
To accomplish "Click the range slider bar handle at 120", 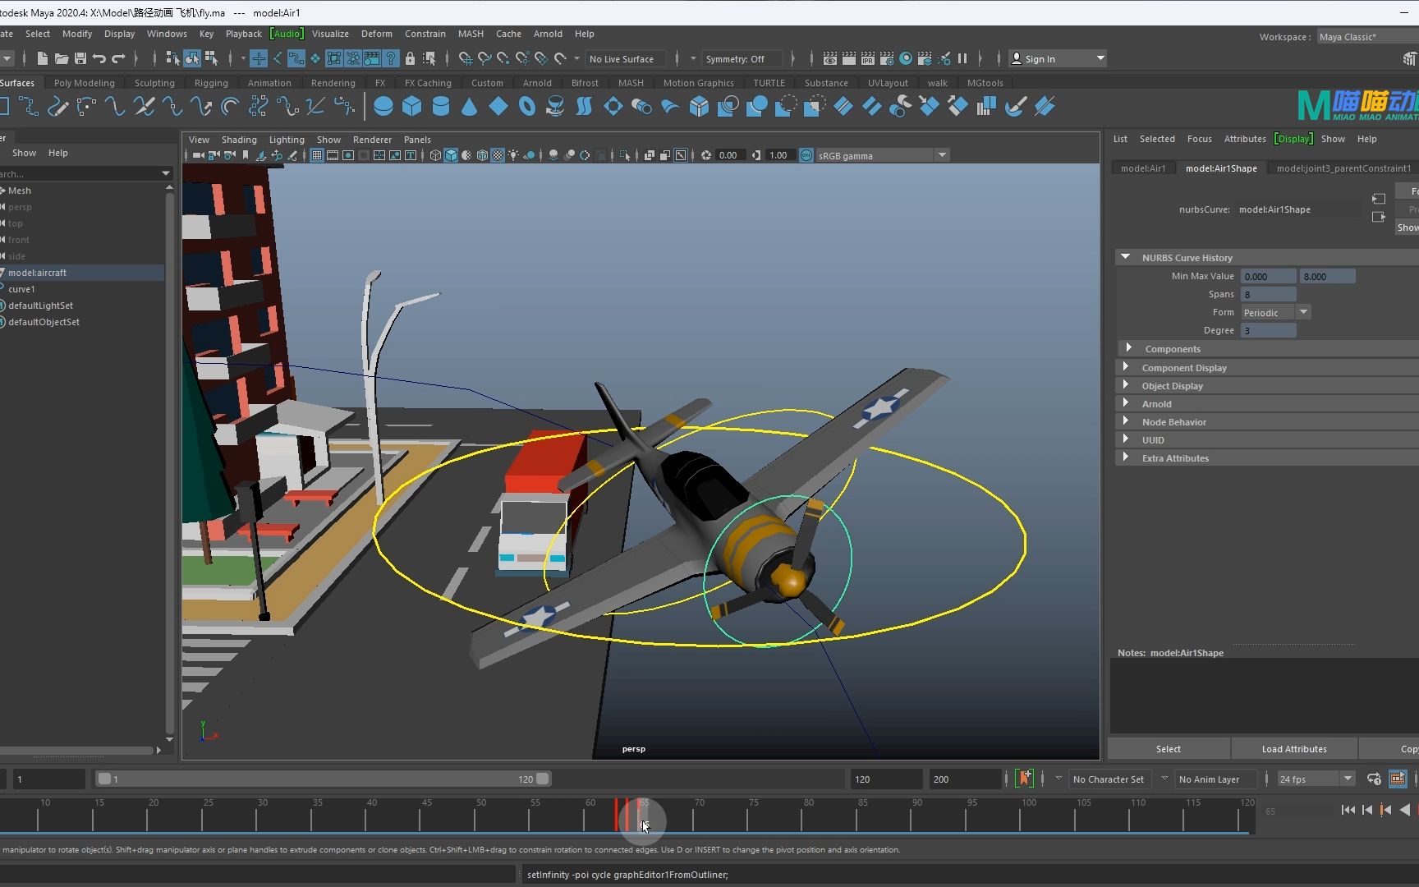I will point(543,779).
